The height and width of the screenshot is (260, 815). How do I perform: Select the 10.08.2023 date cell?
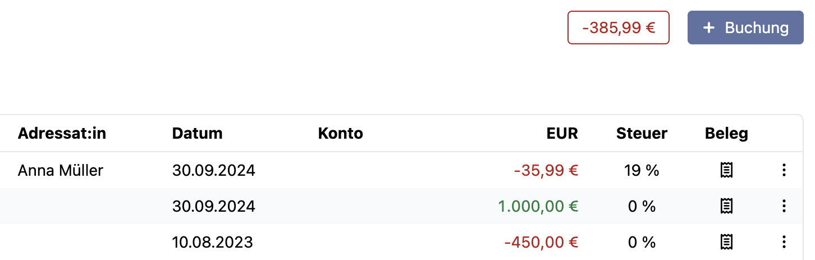[x=213, y=242]
